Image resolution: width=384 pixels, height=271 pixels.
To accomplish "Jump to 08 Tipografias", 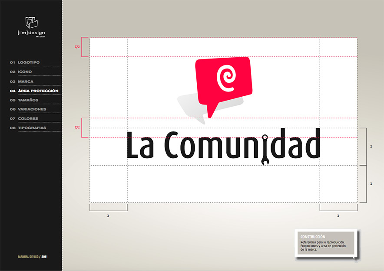I will pos(32,128).
